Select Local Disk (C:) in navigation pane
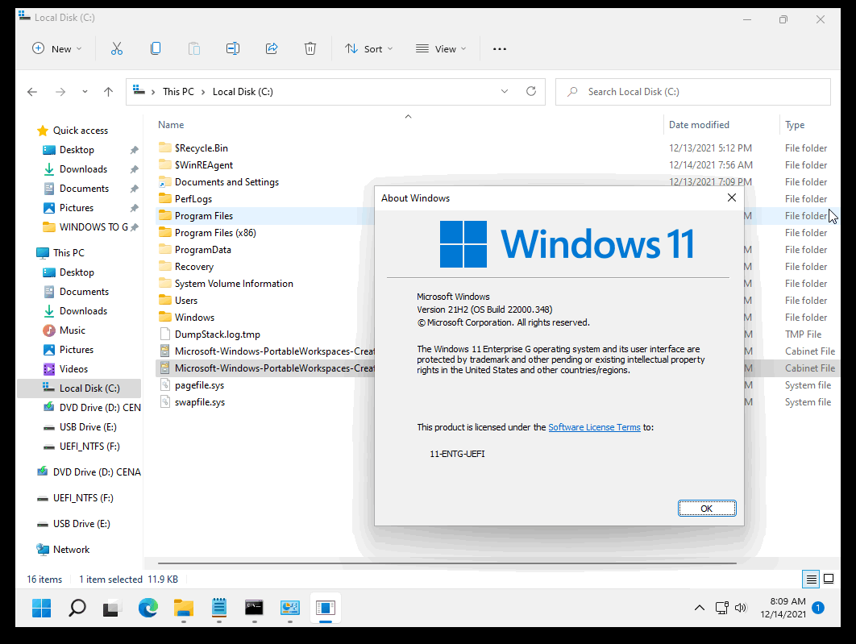The width and height of the screenshot is (856, 644). 80,388
